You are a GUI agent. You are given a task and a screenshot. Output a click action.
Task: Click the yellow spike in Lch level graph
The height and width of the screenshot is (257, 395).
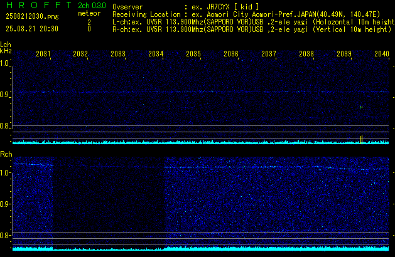(x=361, y=140)
